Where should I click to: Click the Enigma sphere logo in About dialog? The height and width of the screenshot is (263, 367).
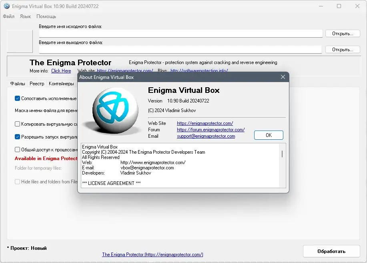point(115,110)
